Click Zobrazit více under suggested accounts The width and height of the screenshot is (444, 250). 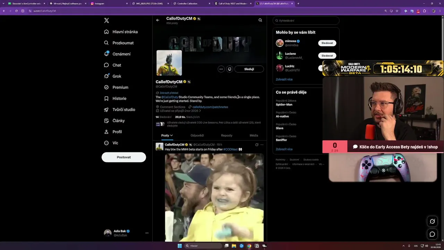[284, 80]
